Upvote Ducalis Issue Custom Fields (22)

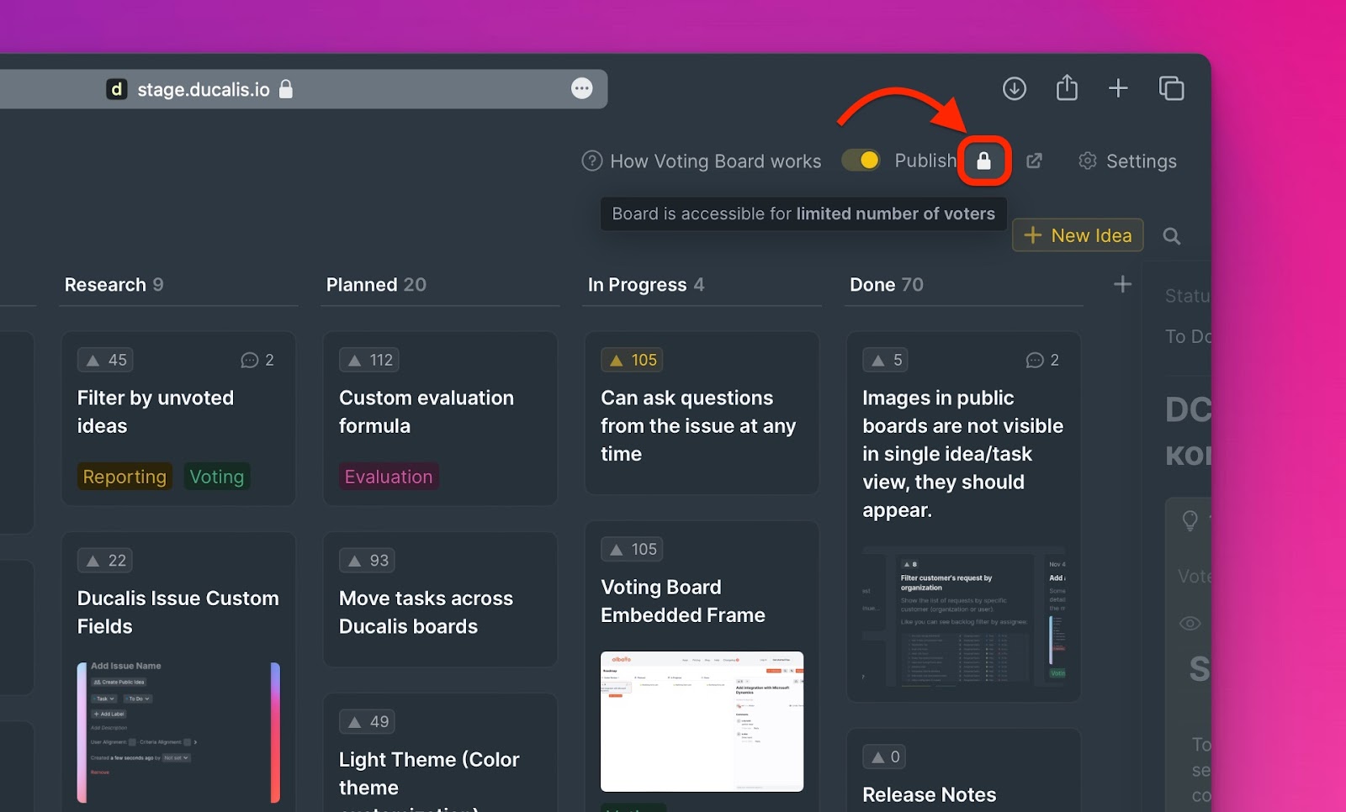(105, 561)
